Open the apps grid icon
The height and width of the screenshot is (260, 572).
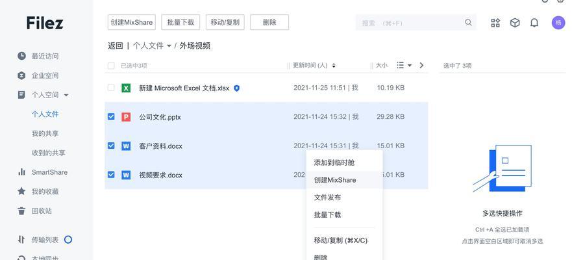(x=495, y=23)
